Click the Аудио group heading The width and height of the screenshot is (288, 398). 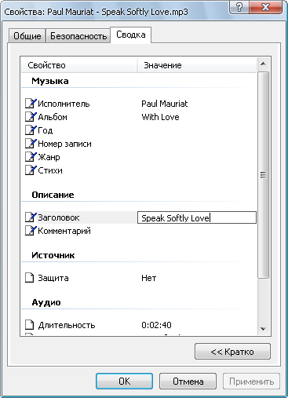pyautogui.click(x=46, y=302)
